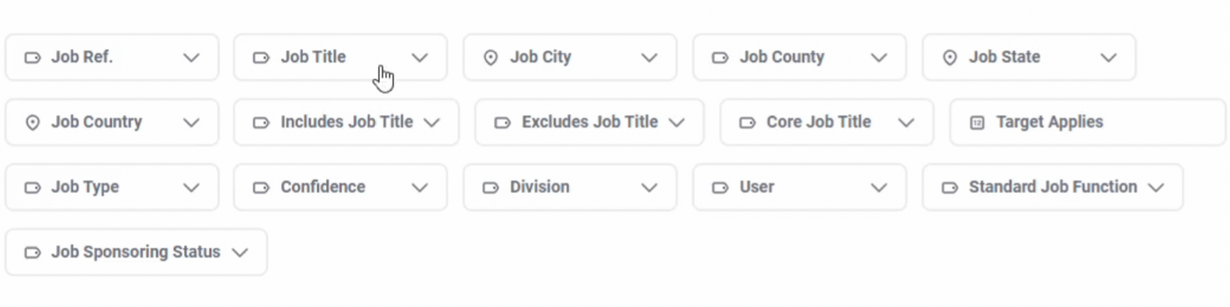The height and width of the screenshot is (307, 1230).
Task: Click the tag icon beside Core Job Title
Action: coord(748,122)
